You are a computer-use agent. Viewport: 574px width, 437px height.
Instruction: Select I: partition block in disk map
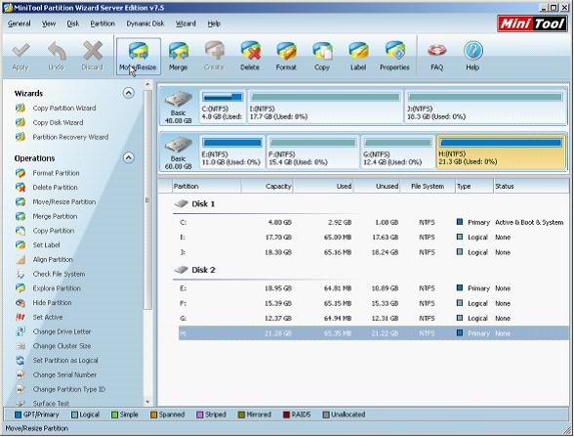[325, 107]
